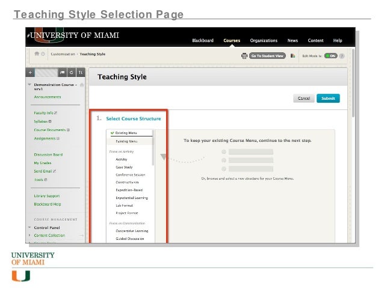Open Discussion Board link
Viewport: 384px width, 288px height.
click(x=48, y=155)
